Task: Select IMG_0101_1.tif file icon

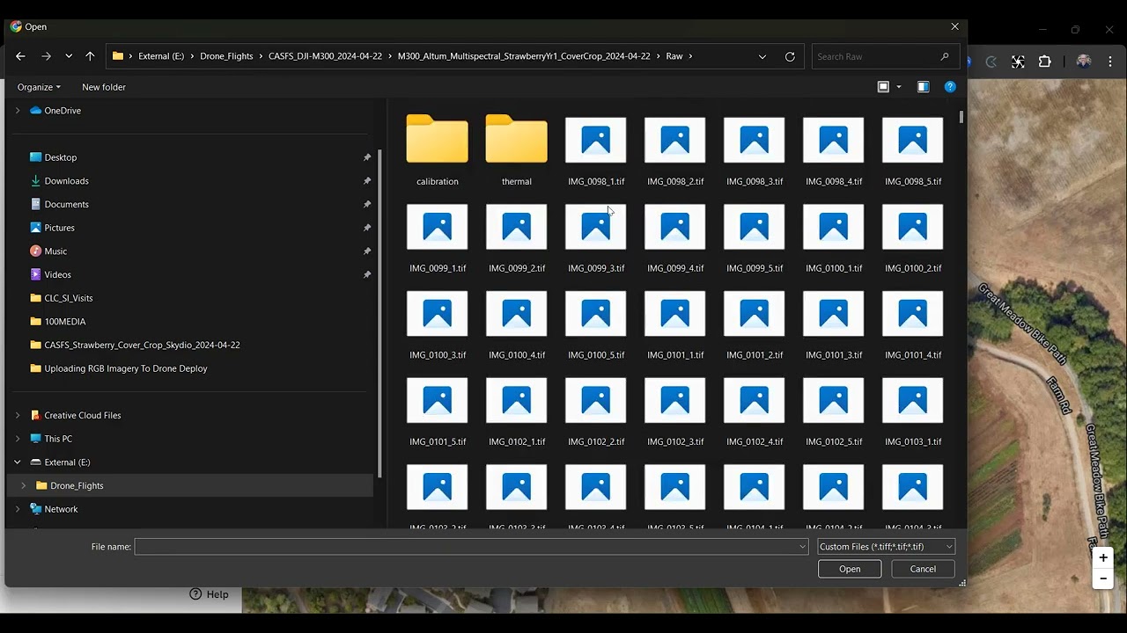Action: [675, 314]
